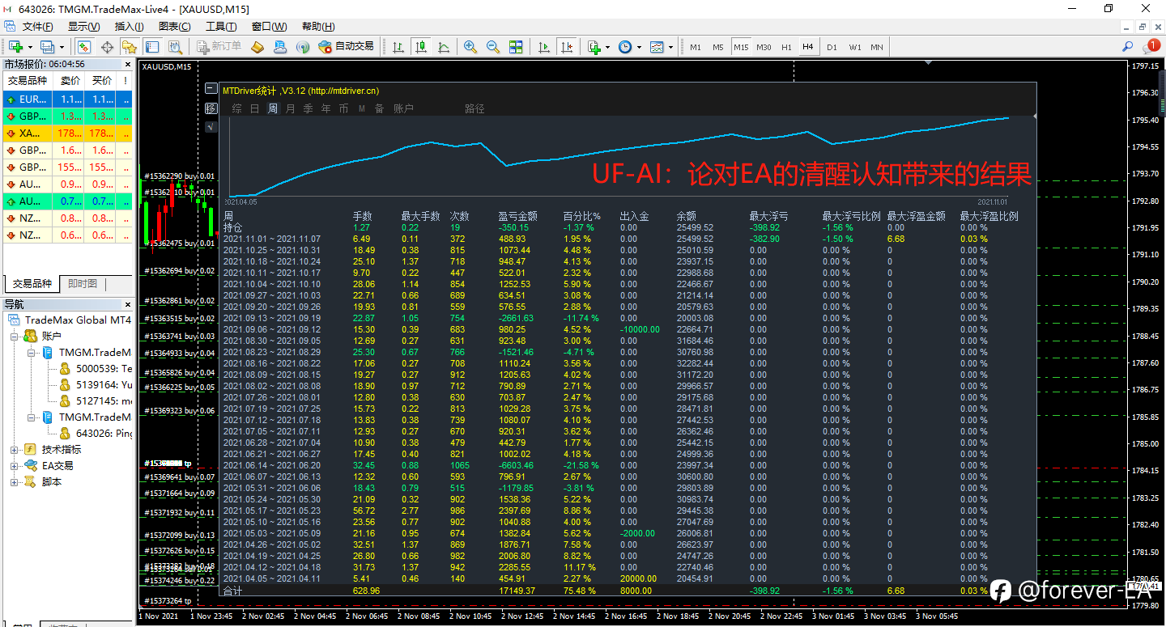Toggle the H4 timeframe button

(x=807, y=47)
